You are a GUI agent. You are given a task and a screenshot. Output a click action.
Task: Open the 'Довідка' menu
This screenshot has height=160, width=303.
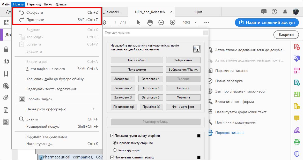click(x=61, y=4)
